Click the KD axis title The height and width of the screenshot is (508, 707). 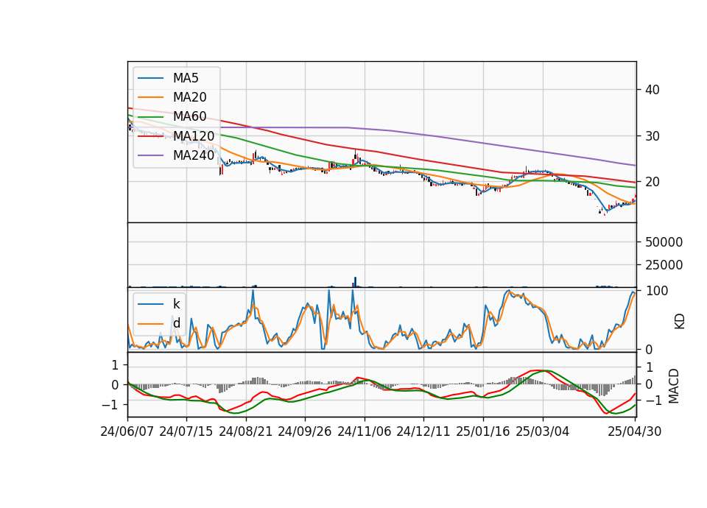(680, 322)
